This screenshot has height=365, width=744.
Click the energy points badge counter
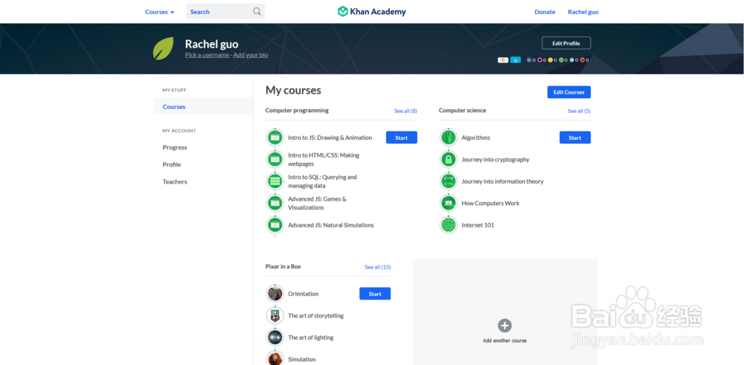(x=503, y=60)
